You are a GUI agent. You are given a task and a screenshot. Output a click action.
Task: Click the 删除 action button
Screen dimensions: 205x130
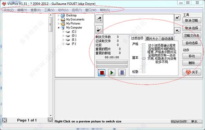pos(192,63)
